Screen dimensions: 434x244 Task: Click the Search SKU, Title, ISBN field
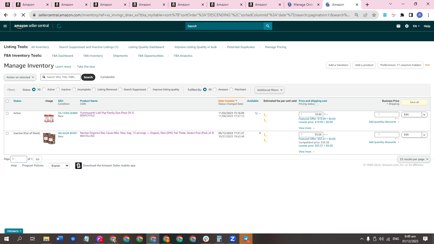click(x=61, y=77)
